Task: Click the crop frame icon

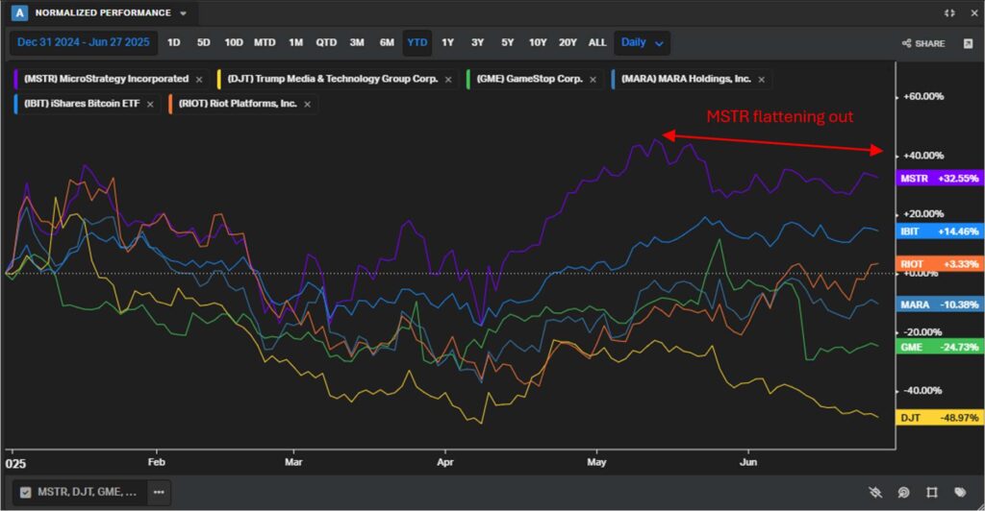Action: point(931,492)
